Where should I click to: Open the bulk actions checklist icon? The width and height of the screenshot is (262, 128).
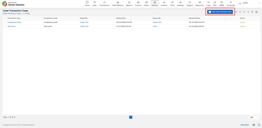click(x=244, y=12)
